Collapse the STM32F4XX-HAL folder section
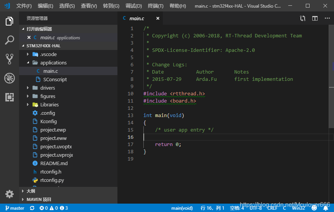Screen dimensions: 334x212 point(23,46)
